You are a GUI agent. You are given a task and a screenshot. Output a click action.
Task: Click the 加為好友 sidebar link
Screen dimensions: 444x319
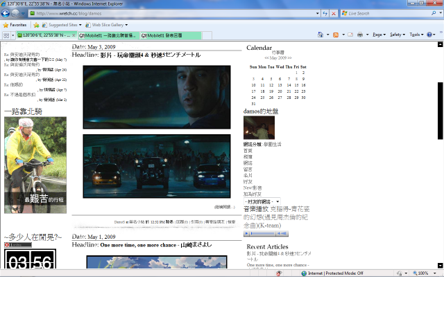tap(253, 194)
